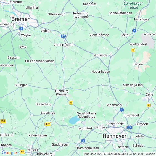This screenshot has width=156, height=156.
Task: Click the Map data copyright text
Action: tap(120, 154)
